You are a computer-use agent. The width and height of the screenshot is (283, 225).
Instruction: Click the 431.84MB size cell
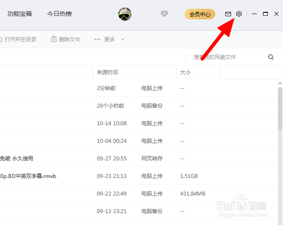(x=193, y=193)
